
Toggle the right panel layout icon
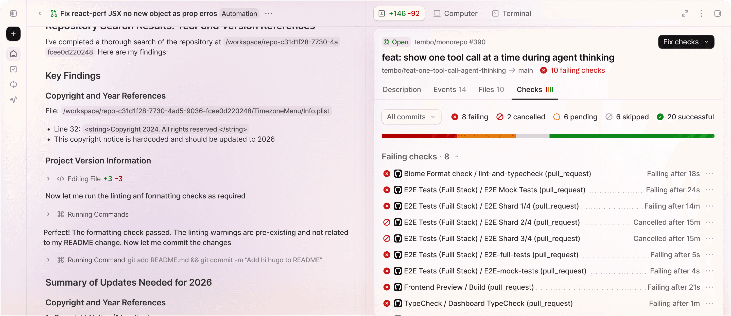[717, 13]
